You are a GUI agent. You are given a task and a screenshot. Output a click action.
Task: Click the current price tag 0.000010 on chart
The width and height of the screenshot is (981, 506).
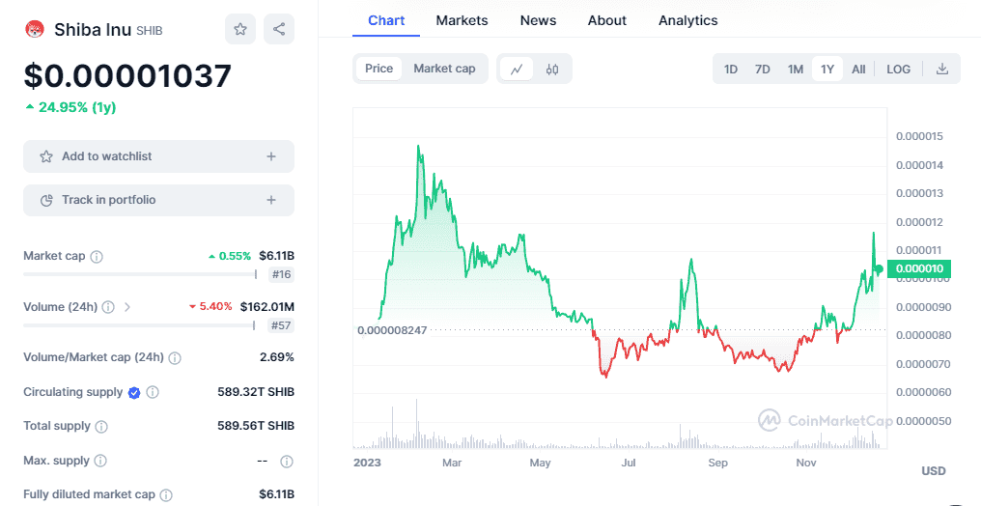(919, 269)
